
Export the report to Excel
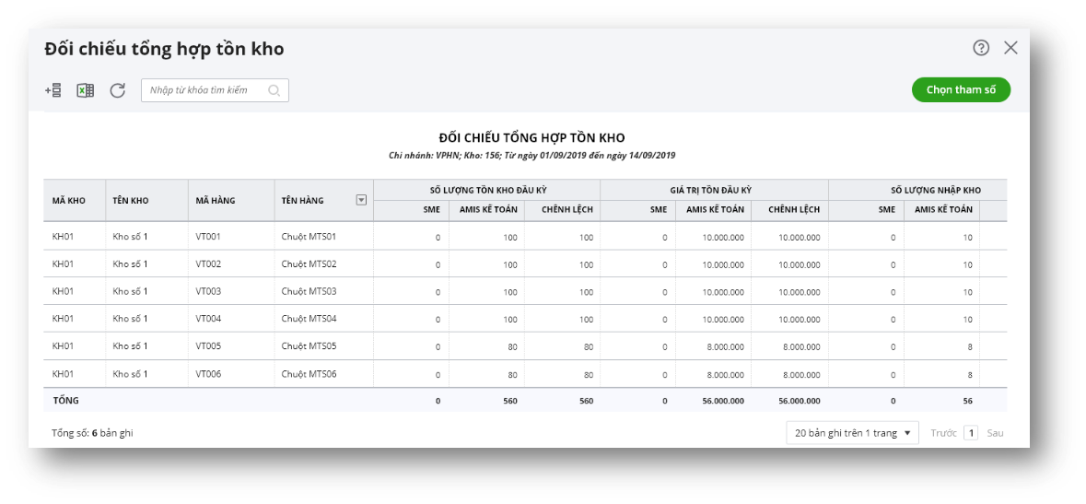tap(85, 90)
